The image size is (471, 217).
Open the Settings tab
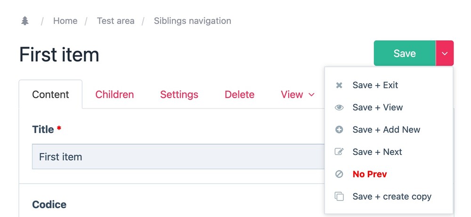point(179,94)
